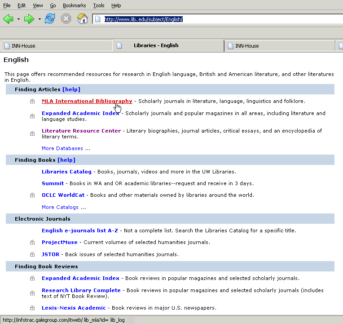
Task: Open the ProjectMuse link
Action: pyautogui.click(x=60, y=242)
